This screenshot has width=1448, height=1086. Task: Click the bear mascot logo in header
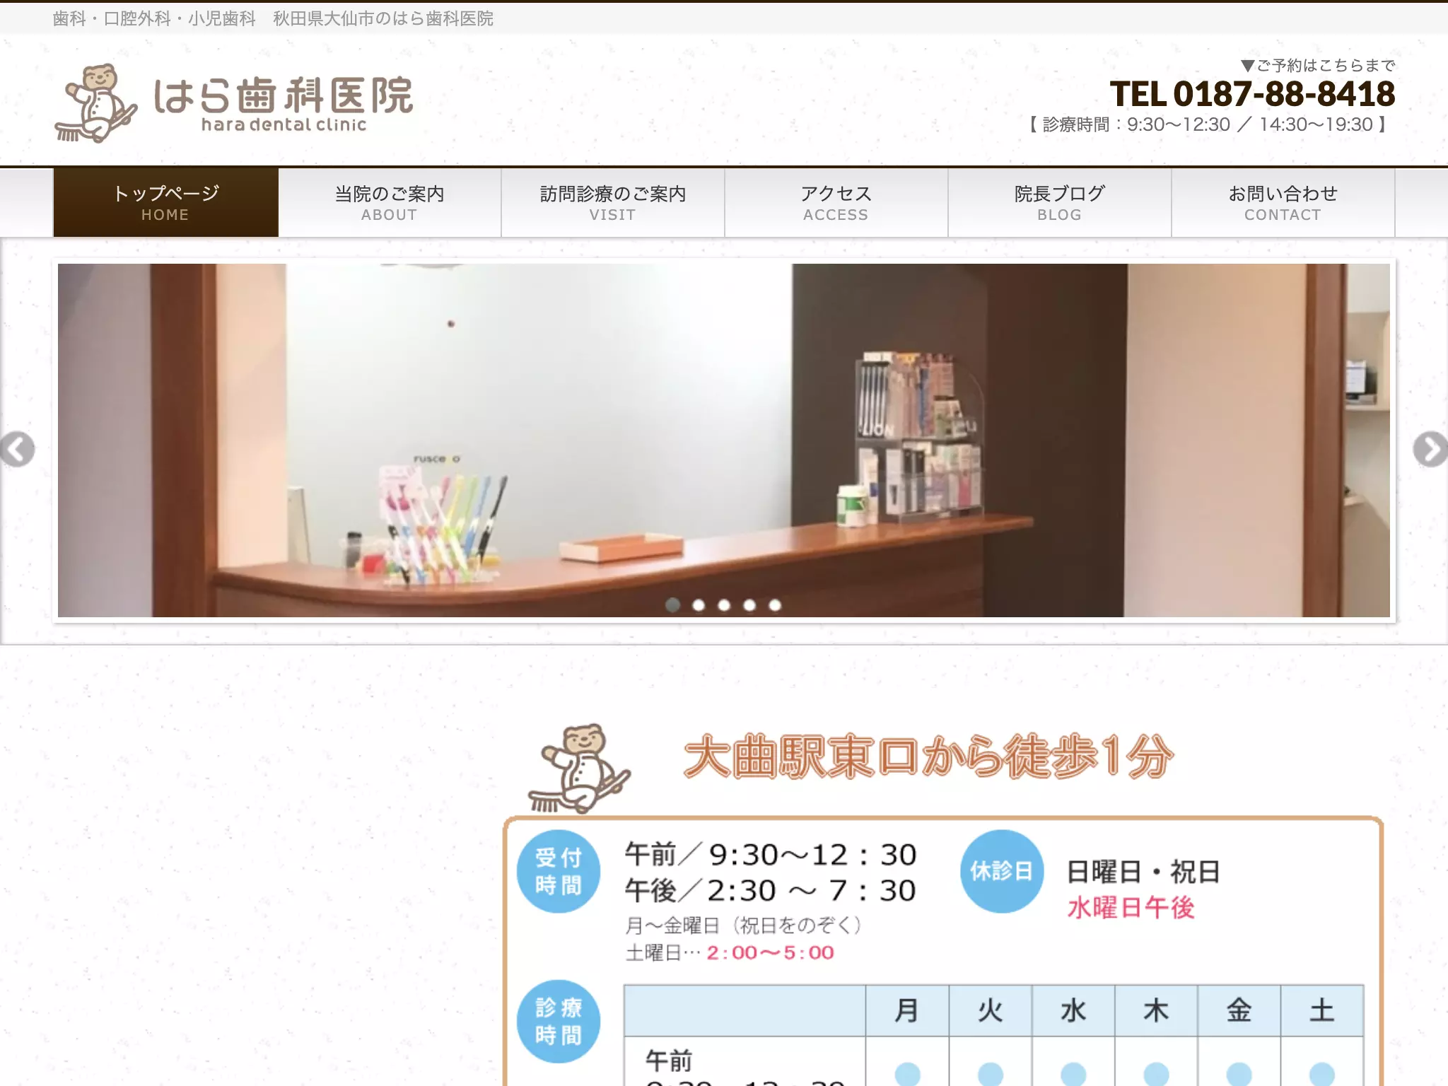coord(95,103)
